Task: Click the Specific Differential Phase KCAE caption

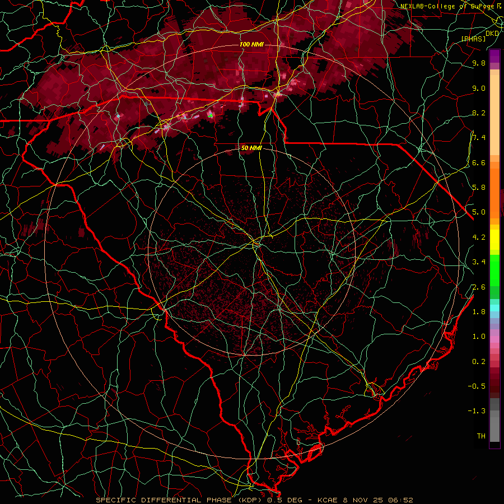Action: pyautogui.click(x=255, y=500)
